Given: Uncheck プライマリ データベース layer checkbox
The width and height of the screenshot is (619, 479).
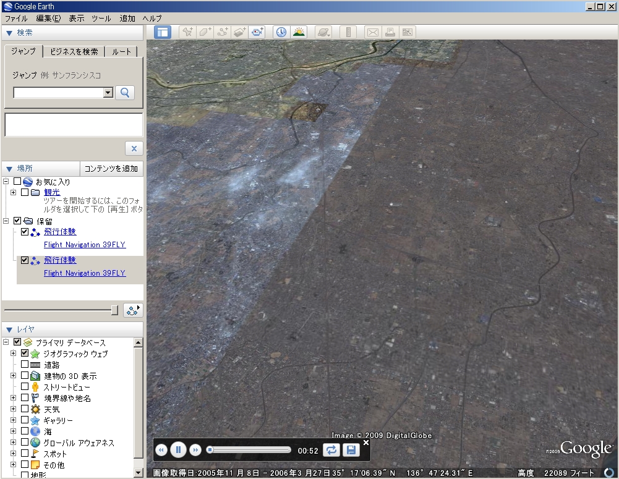Looking at the screenshot, I should tap(17, 342).
